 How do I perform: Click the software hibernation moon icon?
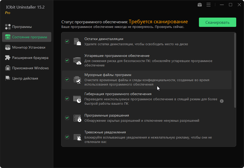77,99
